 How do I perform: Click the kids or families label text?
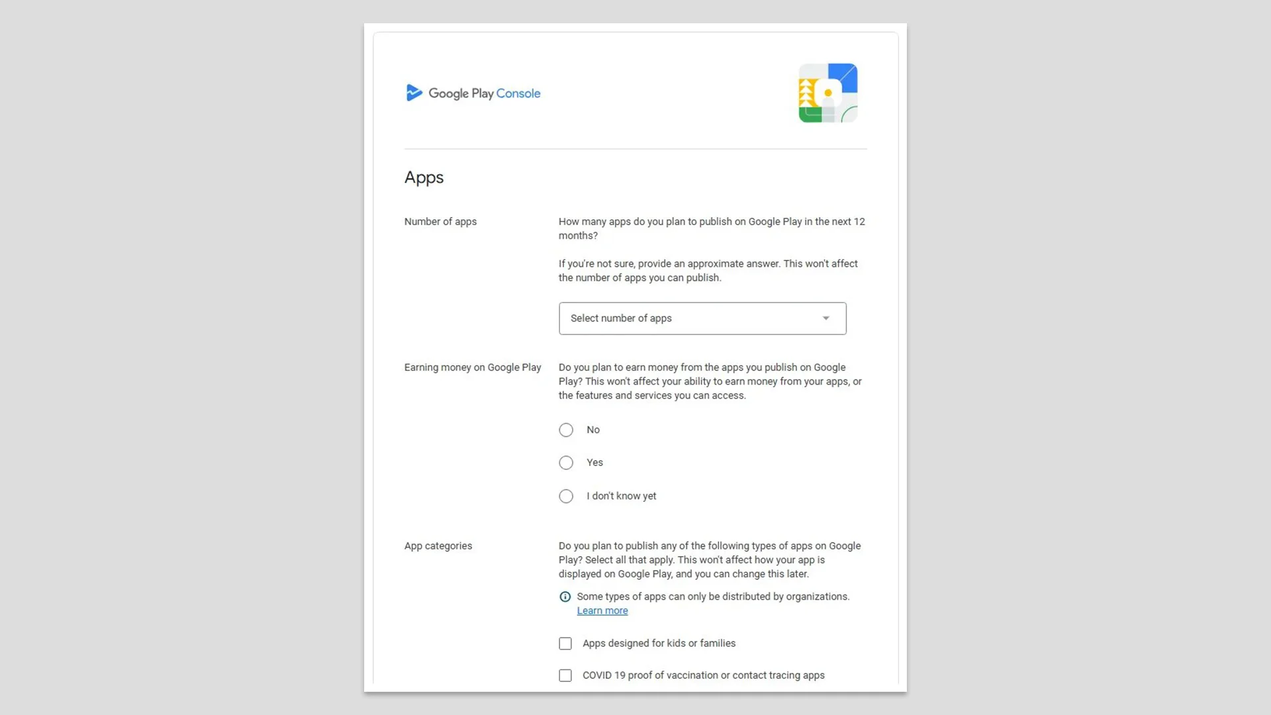click(x=659, y=643)
